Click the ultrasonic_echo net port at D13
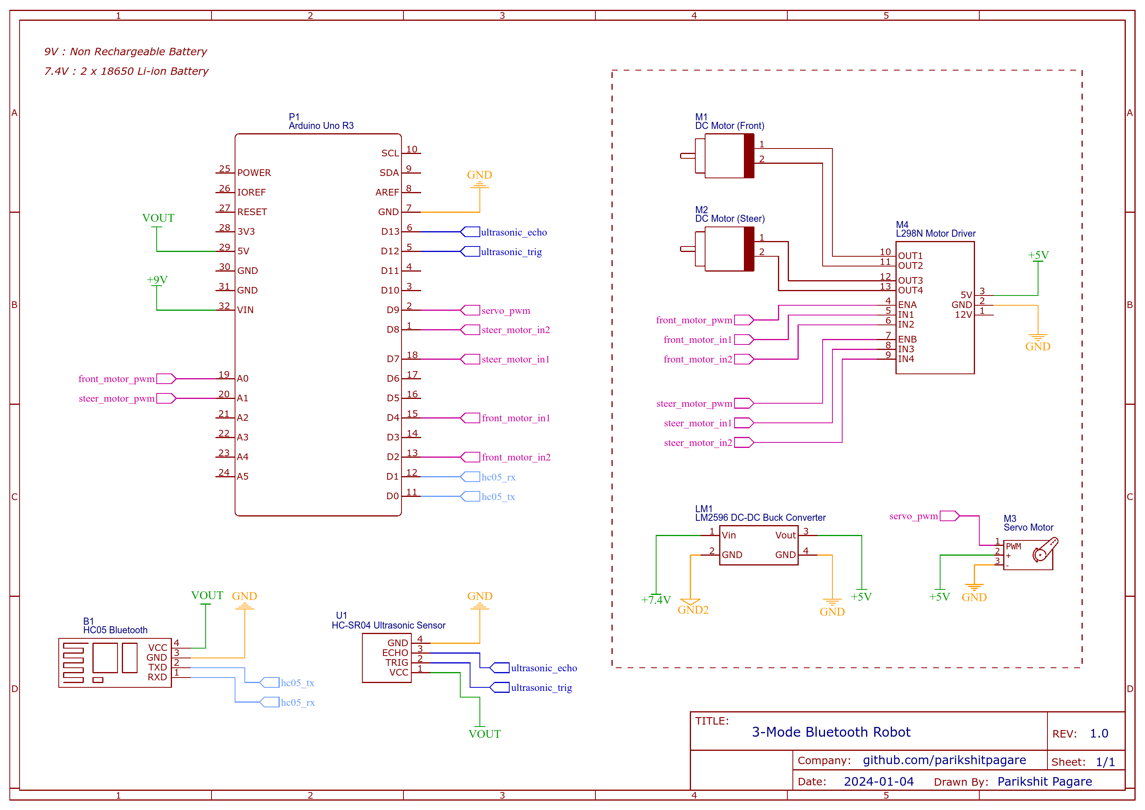This screenshot has width=1145, height=810. pos(504,232)
